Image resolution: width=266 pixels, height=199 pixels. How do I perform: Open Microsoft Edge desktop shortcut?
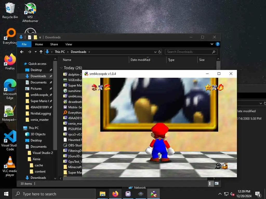[x=10, y=89]
